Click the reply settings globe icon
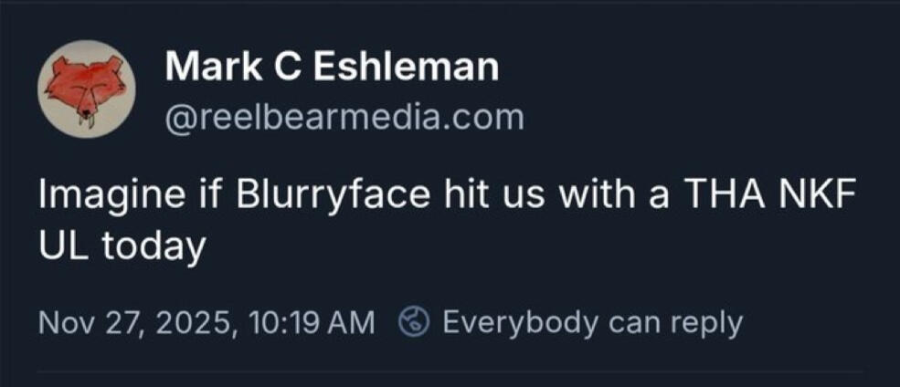This screenshot has width=900, height=387. pos(415,322)
